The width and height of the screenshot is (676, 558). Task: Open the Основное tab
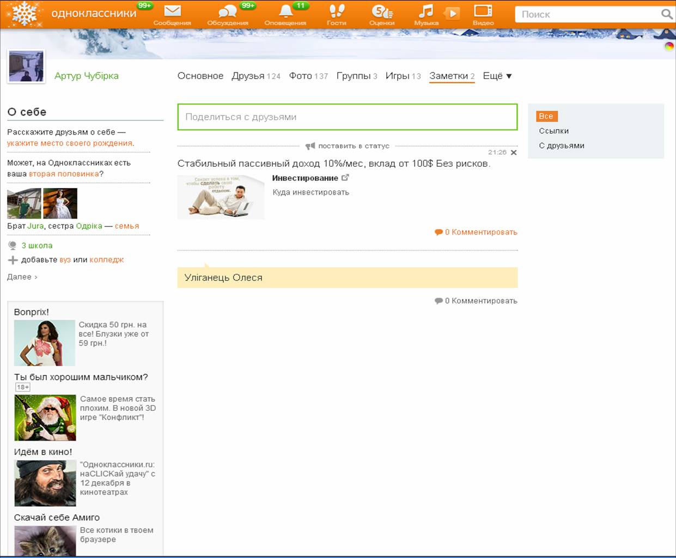pos(200,76)
